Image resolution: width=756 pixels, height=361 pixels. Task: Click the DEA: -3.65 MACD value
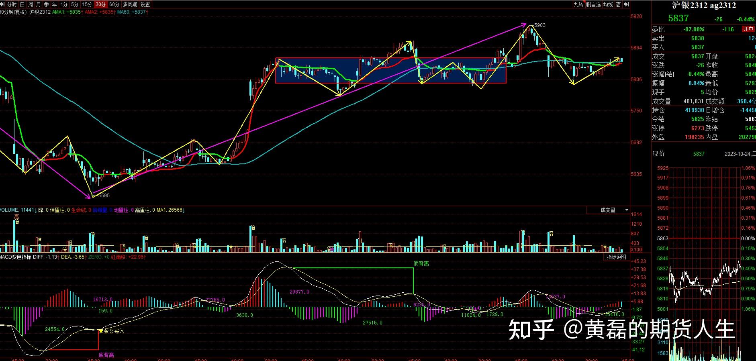point(74,257)
